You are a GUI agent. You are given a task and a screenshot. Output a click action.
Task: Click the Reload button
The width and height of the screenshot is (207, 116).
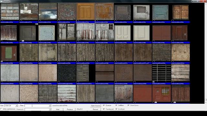pyautogui.click(x=95, y=109)
